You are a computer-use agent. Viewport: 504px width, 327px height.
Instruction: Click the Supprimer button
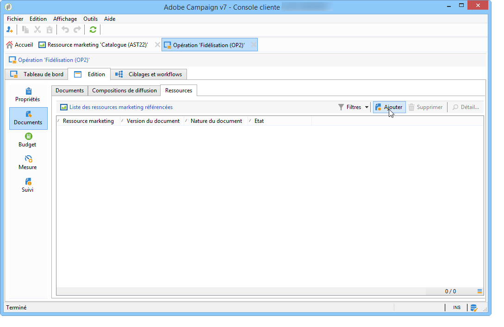[x=426, y=107]
